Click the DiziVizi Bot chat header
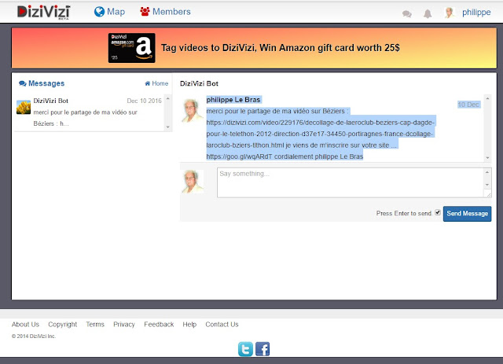503x364 pixels. (199, 83)
